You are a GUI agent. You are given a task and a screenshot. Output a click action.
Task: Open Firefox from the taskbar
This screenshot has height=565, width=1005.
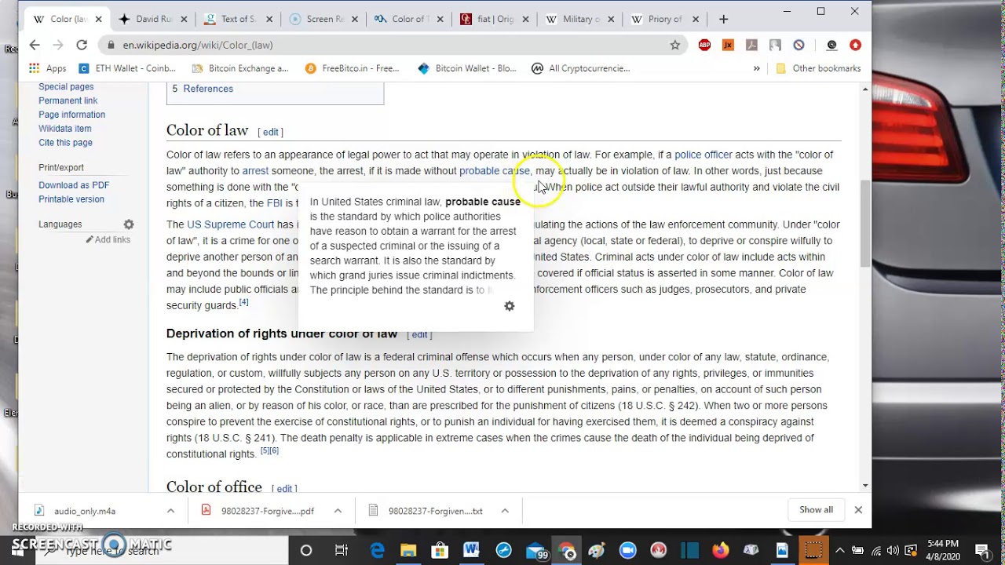pos(721,550)
